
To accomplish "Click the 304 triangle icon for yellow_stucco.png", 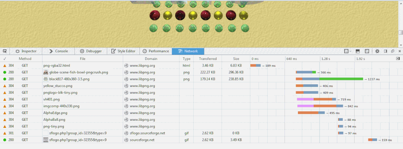I will (x=5, y=86).
